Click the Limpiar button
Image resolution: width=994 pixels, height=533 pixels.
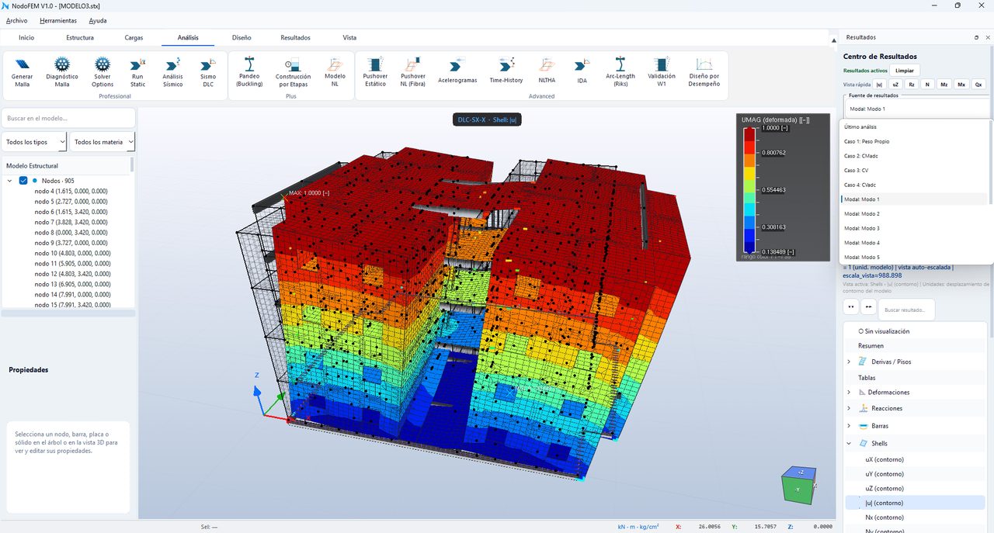point(904,70)
